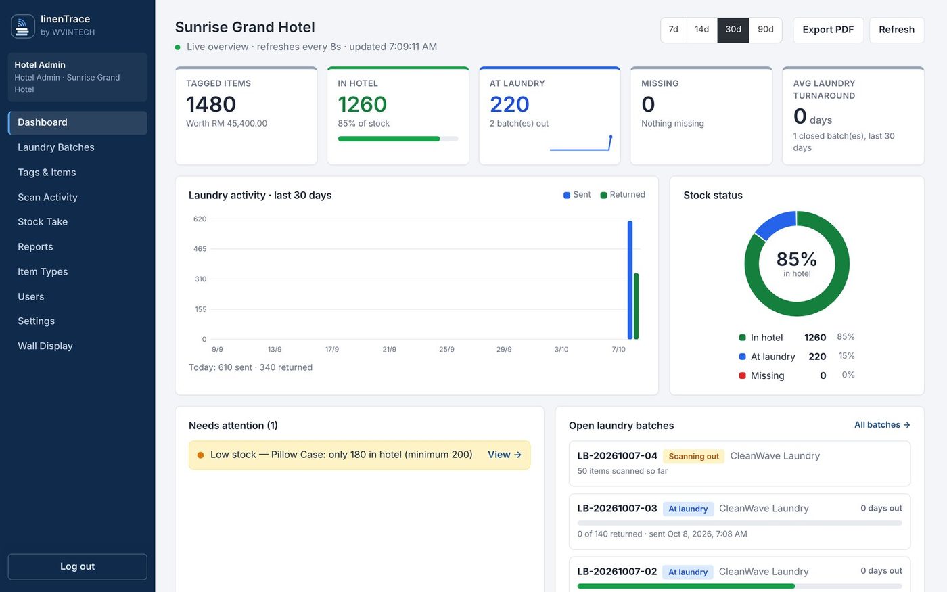Click the blue Sent legend marker
947x592 pixels.
click(567, 196)
